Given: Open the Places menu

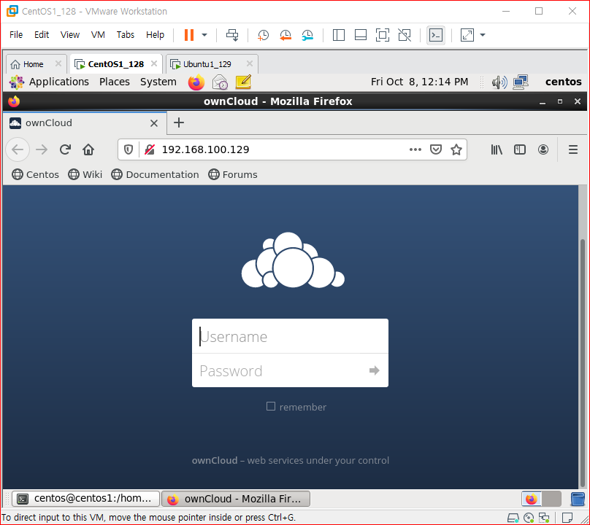Looking at the screenshot, I should [115, 82].
